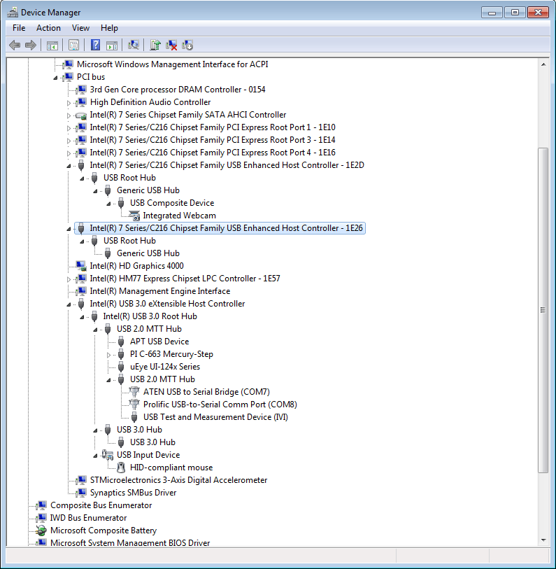556x569 pixels.
Task: Click the Show/Hide Action Pane icon
Action: point(112,45)
